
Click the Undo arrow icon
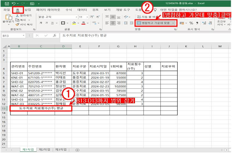[x=14, y=4]
